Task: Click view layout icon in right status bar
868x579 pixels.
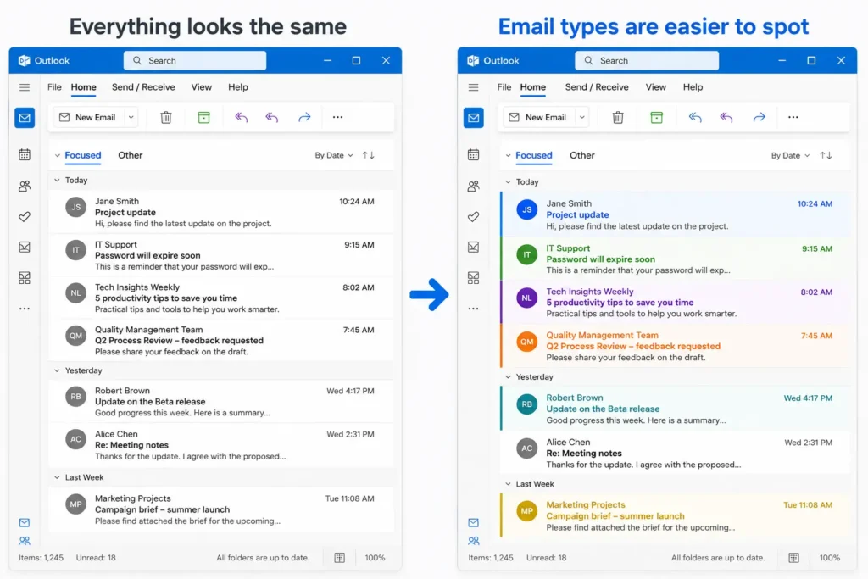Action: pos(793,558)
